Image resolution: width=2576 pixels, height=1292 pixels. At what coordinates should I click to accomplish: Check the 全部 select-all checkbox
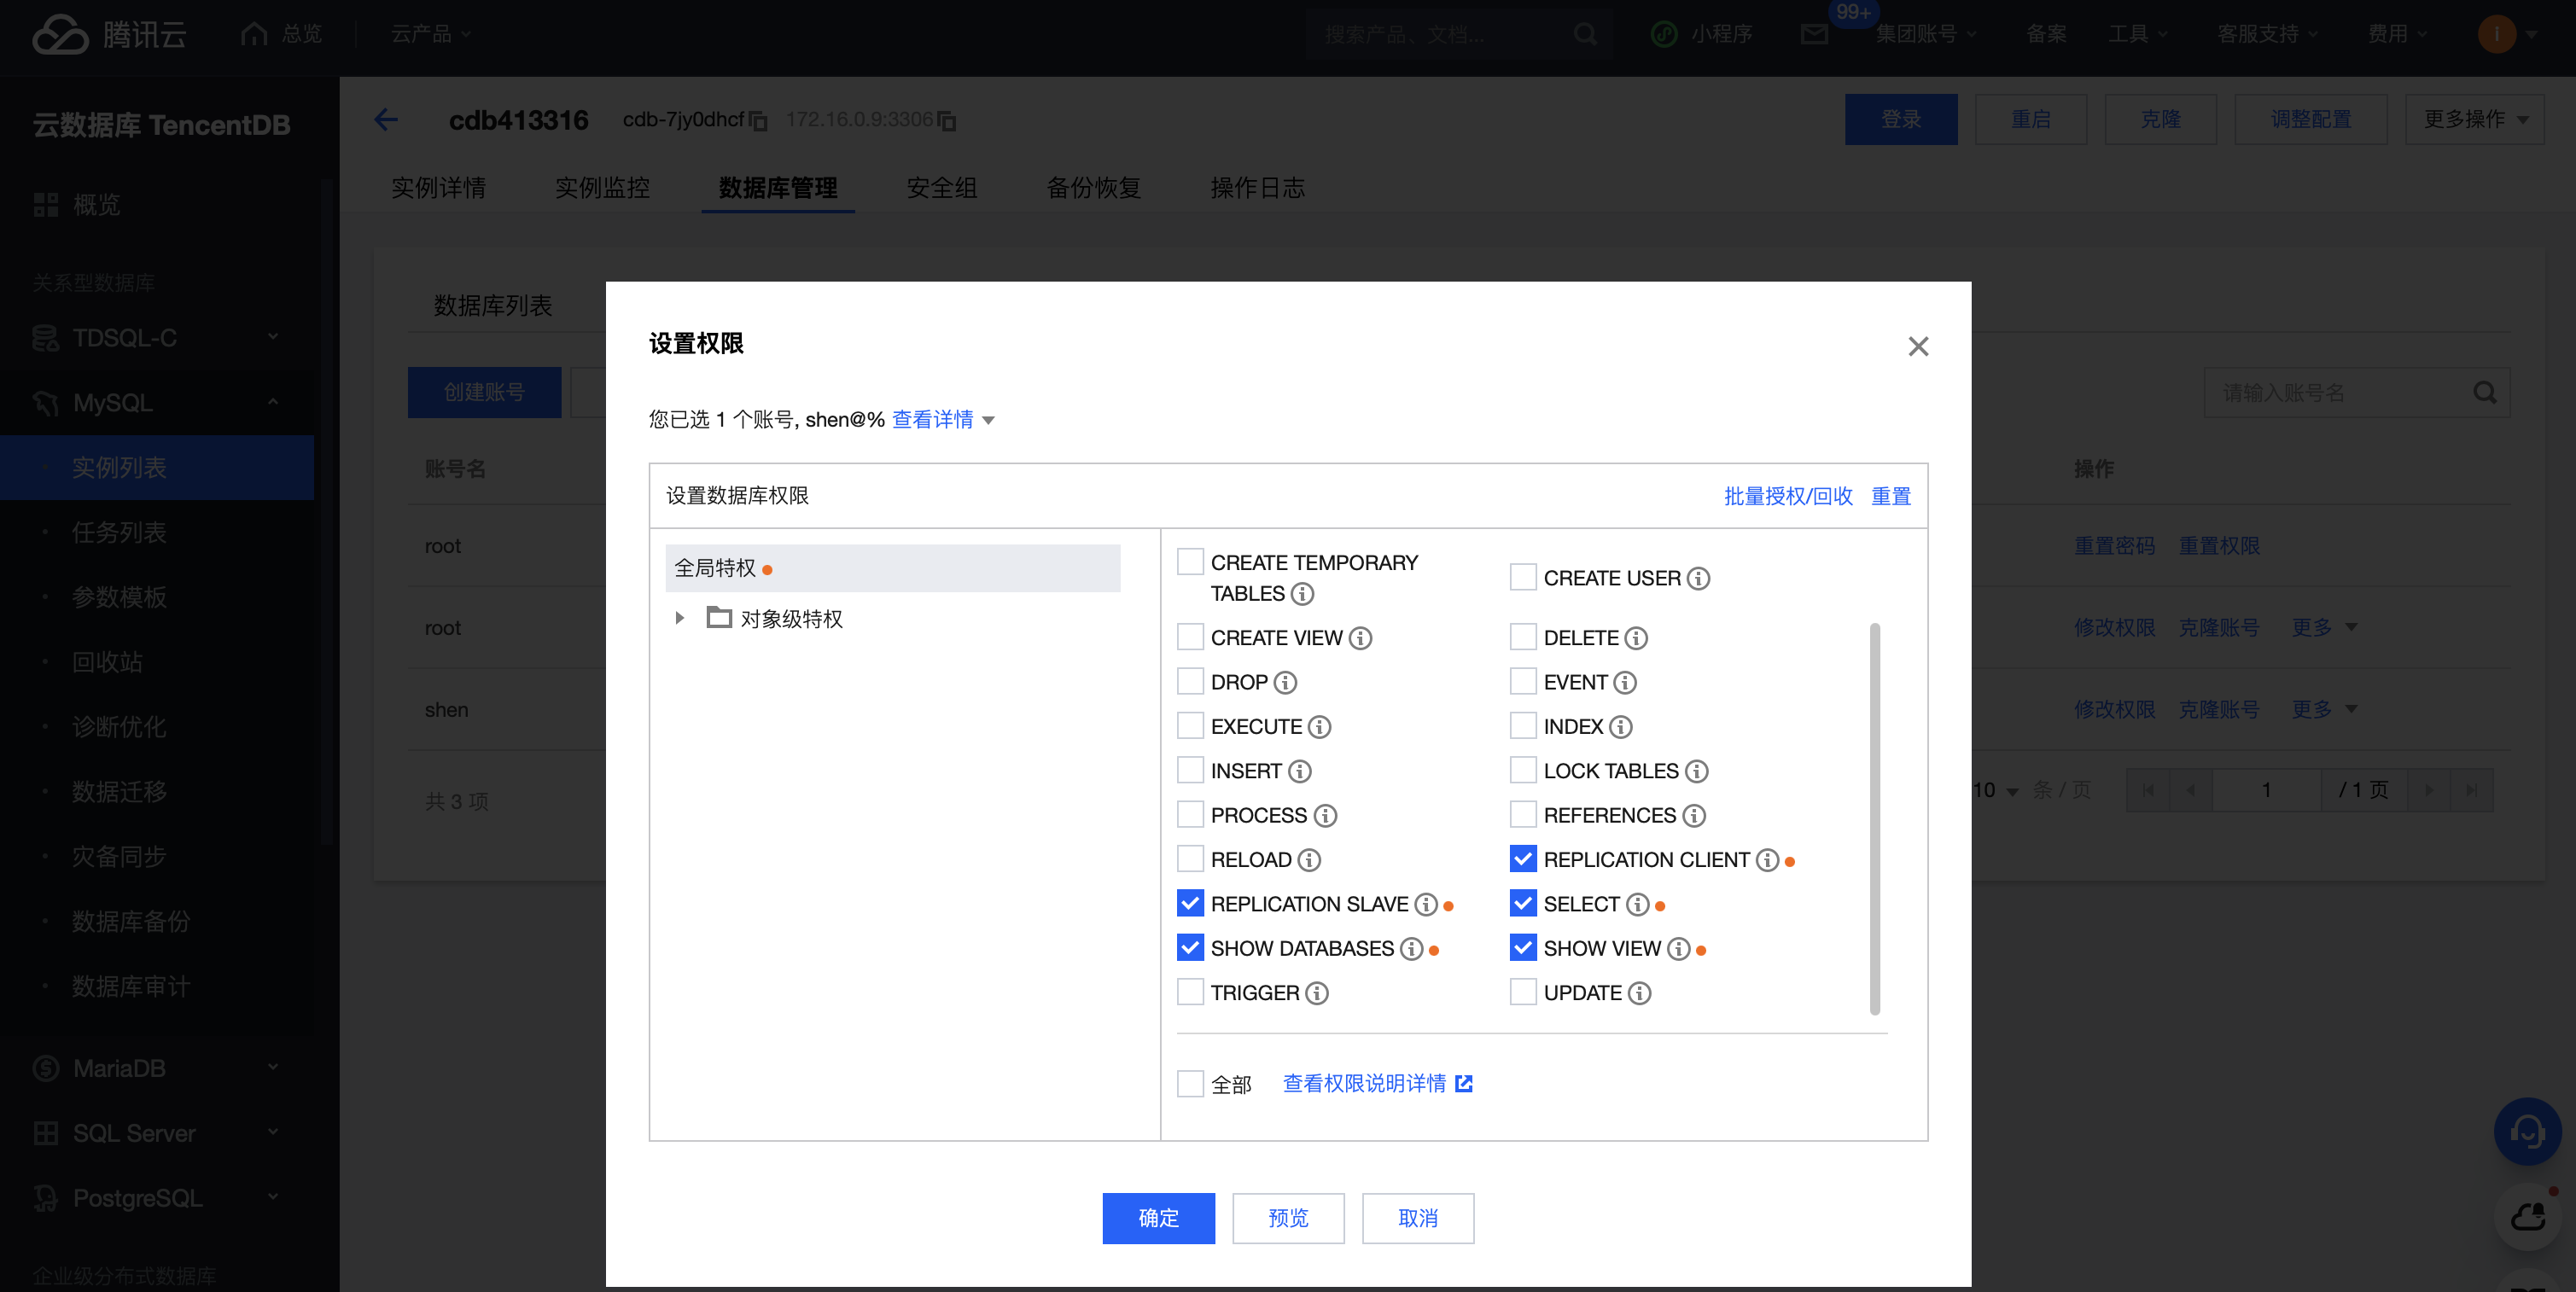[1190, 1084]
